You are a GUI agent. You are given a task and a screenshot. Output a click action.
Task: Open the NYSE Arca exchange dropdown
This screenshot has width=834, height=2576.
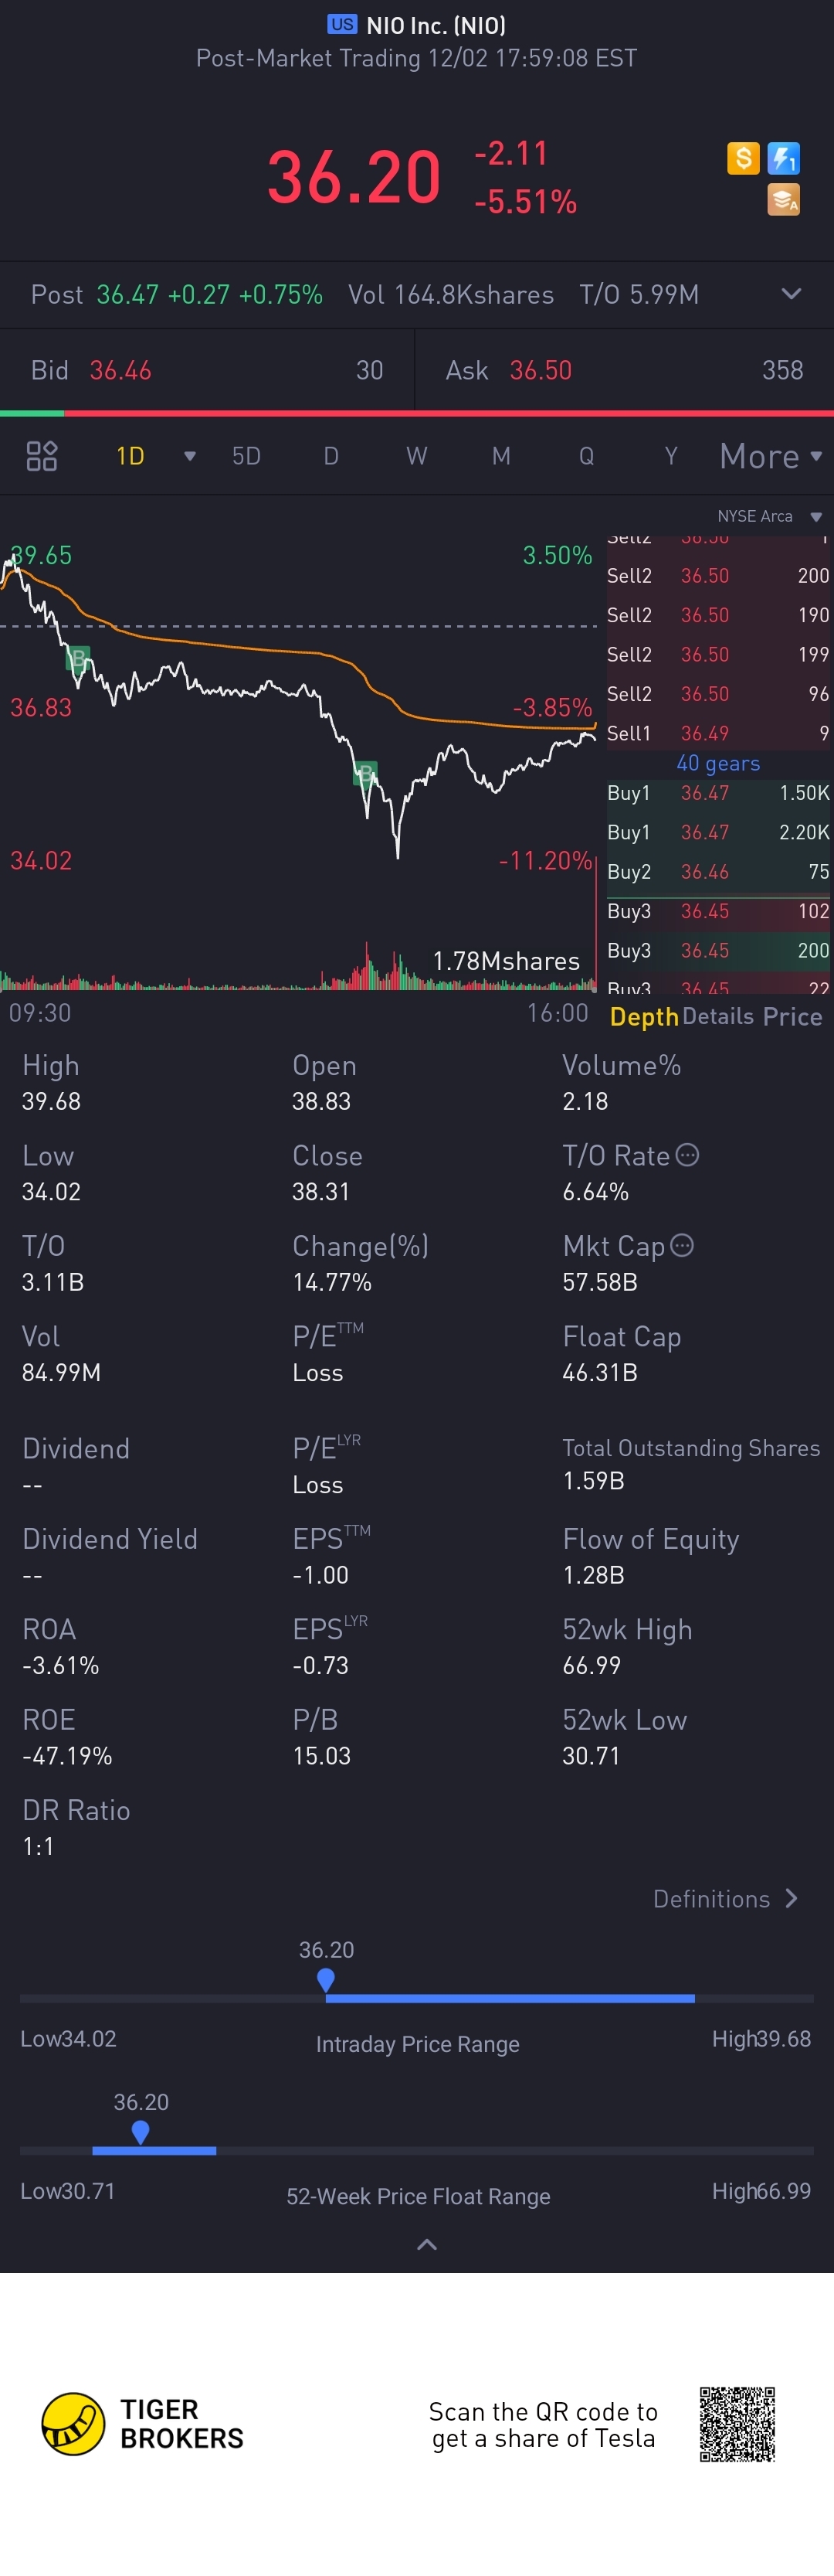tap(816, 517)
